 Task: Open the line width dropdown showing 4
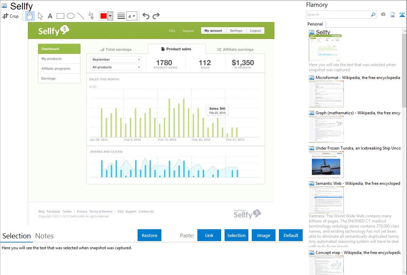coord(132,16)
